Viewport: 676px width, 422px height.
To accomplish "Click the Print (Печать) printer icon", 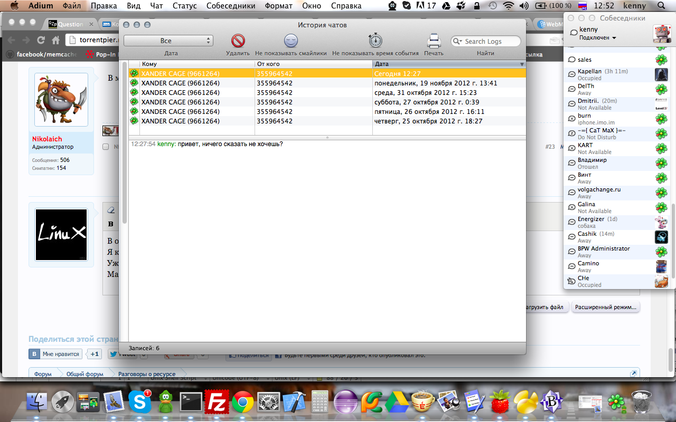I will pos(434,41).
